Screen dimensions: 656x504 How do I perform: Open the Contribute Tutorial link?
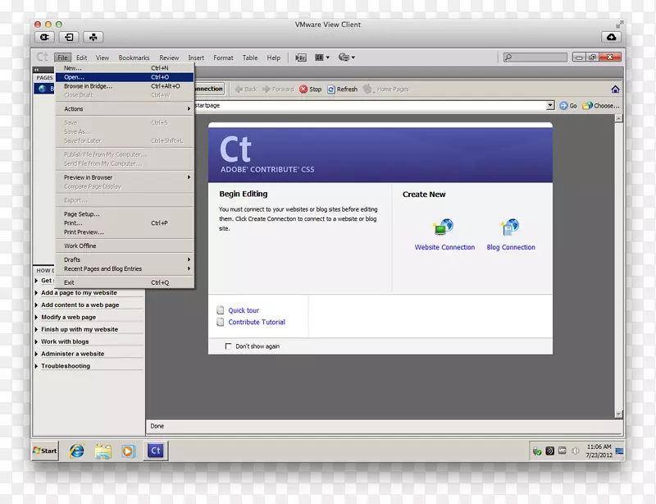[257, 323]
